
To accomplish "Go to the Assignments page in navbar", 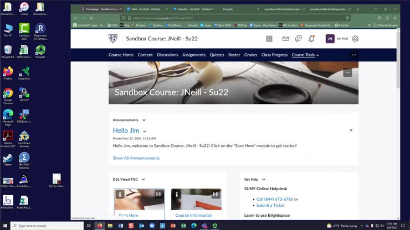I will [x=193, y=55].
